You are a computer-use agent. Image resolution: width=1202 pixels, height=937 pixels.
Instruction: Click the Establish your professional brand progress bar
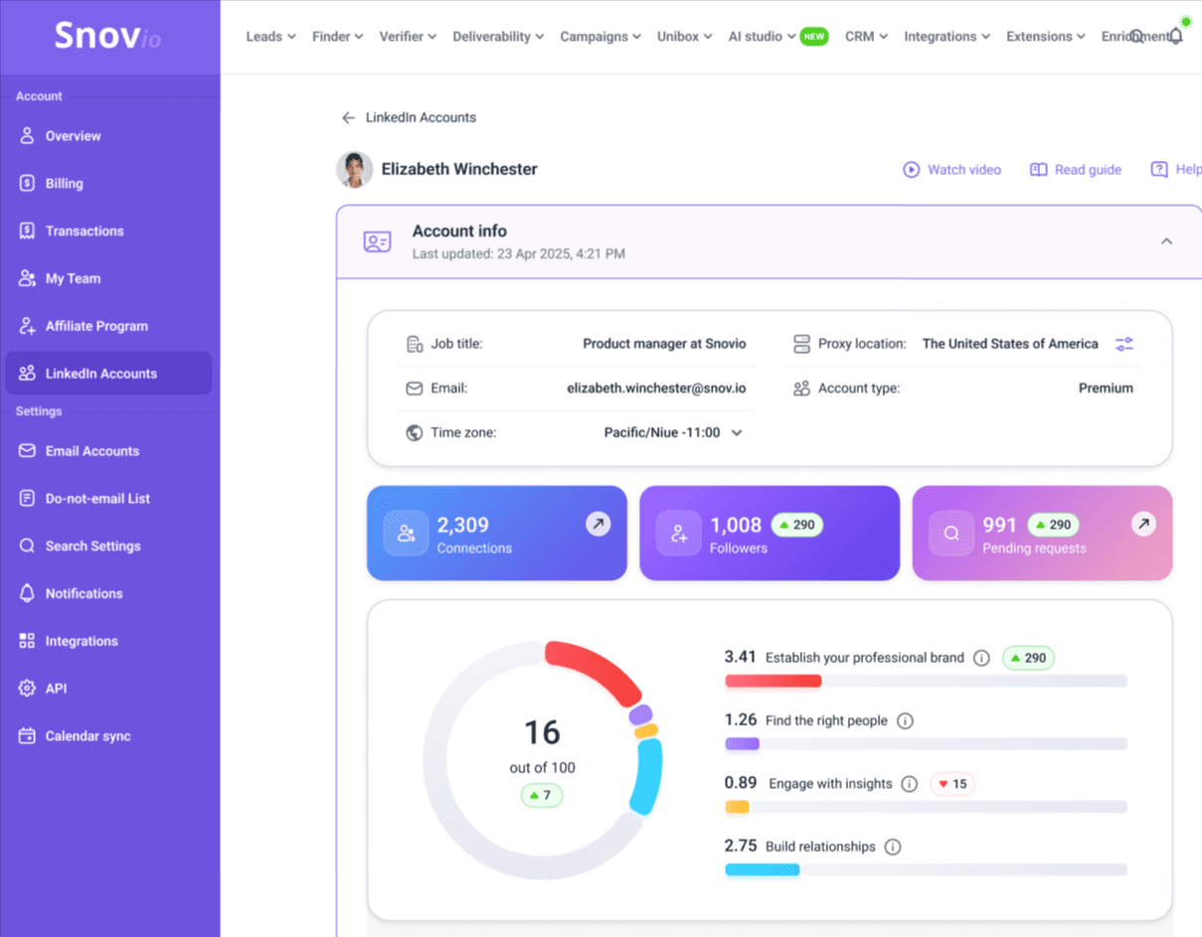[925, 681]
